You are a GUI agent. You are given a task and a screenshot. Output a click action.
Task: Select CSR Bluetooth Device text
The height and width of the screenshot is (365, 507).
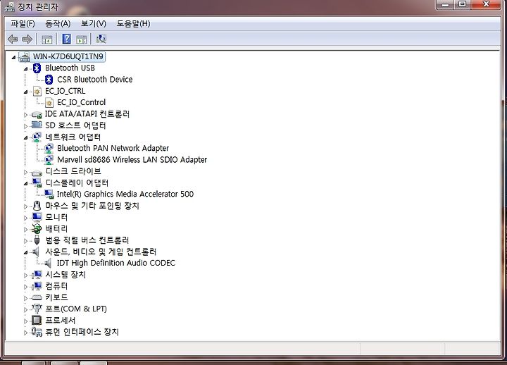95,80
